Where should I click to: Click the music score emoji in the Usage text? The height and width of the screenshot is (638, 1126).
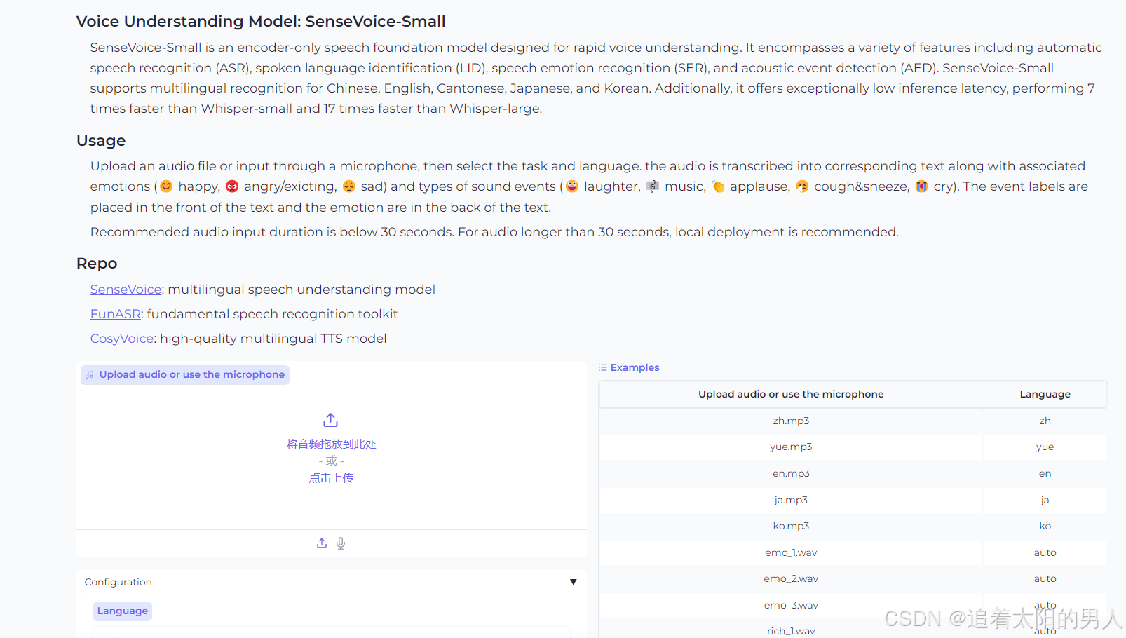click(653, 186)
